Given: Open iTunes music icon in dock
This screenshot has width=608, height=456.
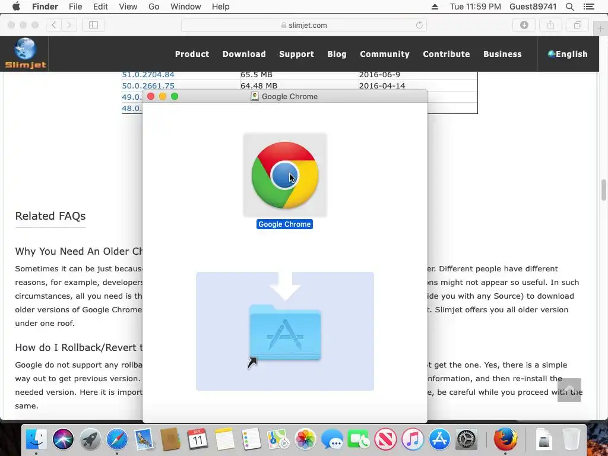Looking at the screenshot, I should coord(413,439).
